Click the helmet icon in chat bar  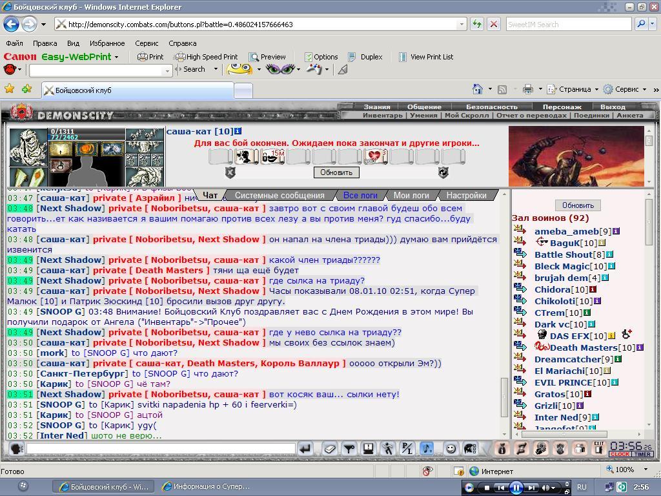pos(470,449)
